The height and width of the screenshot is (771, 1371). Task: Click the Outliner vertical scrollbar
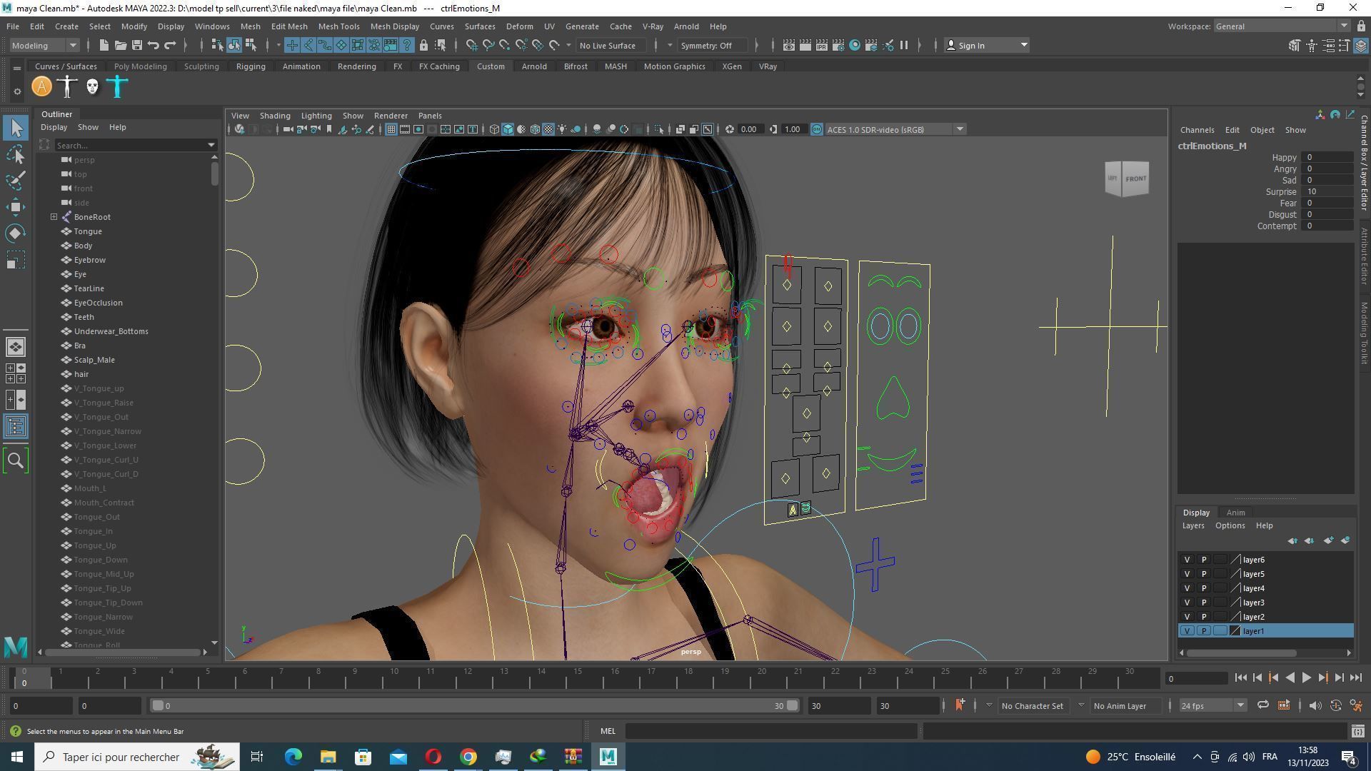pos(214,175)
